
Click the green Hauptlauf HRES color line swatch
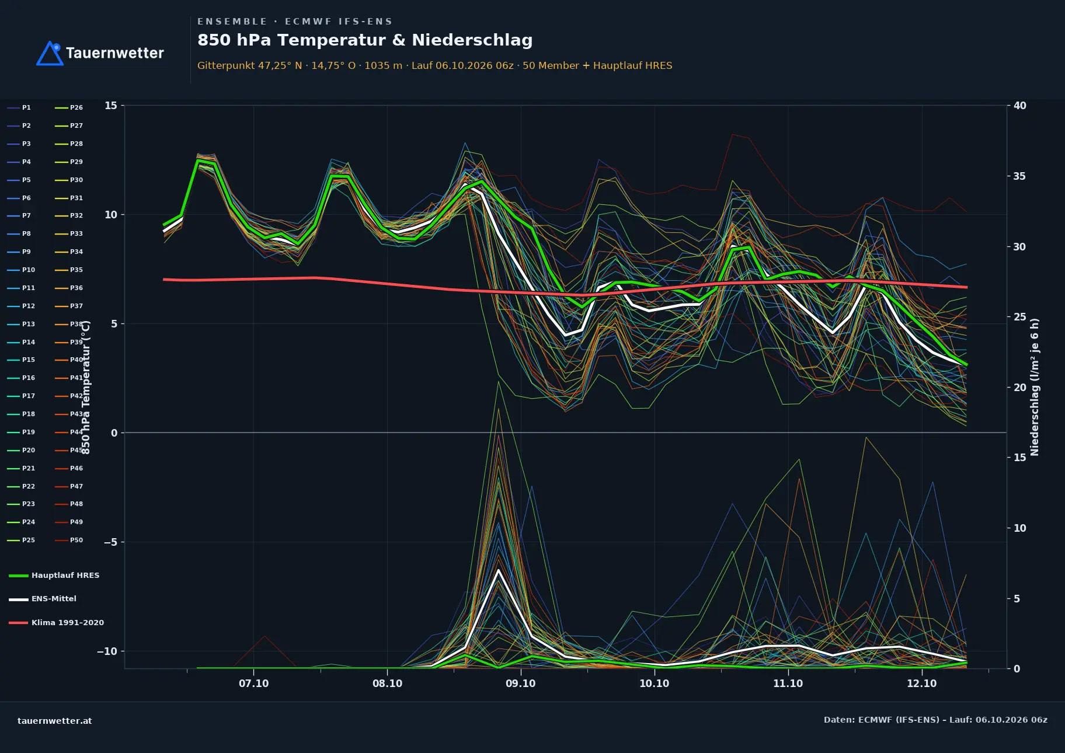click(x=19, y=576)
